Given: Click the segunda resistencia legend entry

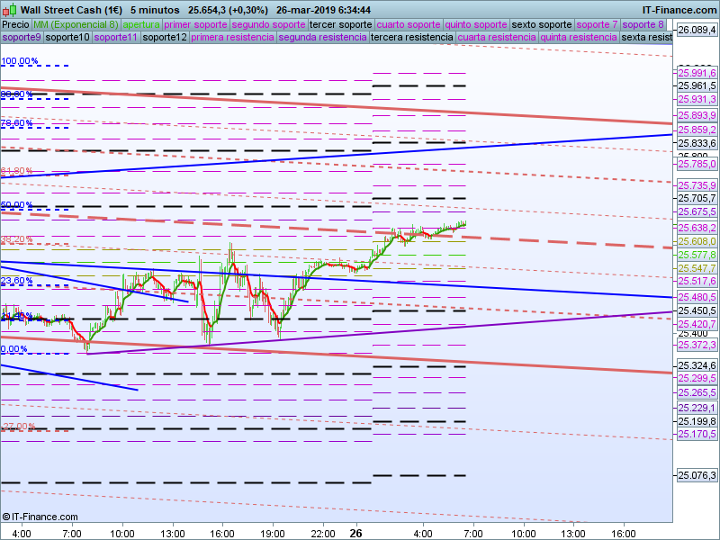Looking at the screenshot, I should [x=322, y=37].
